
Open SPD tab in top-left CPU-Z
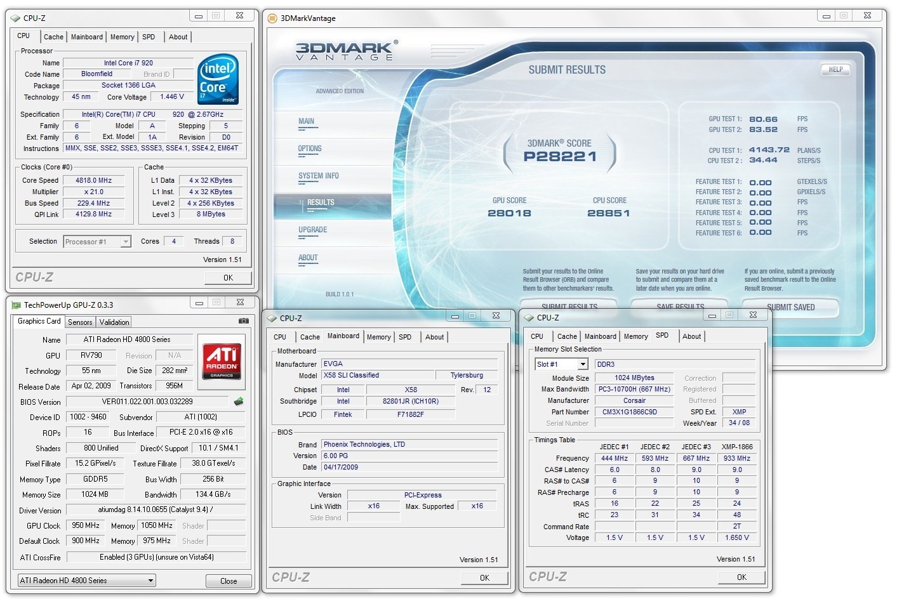[x=149, y=37]
